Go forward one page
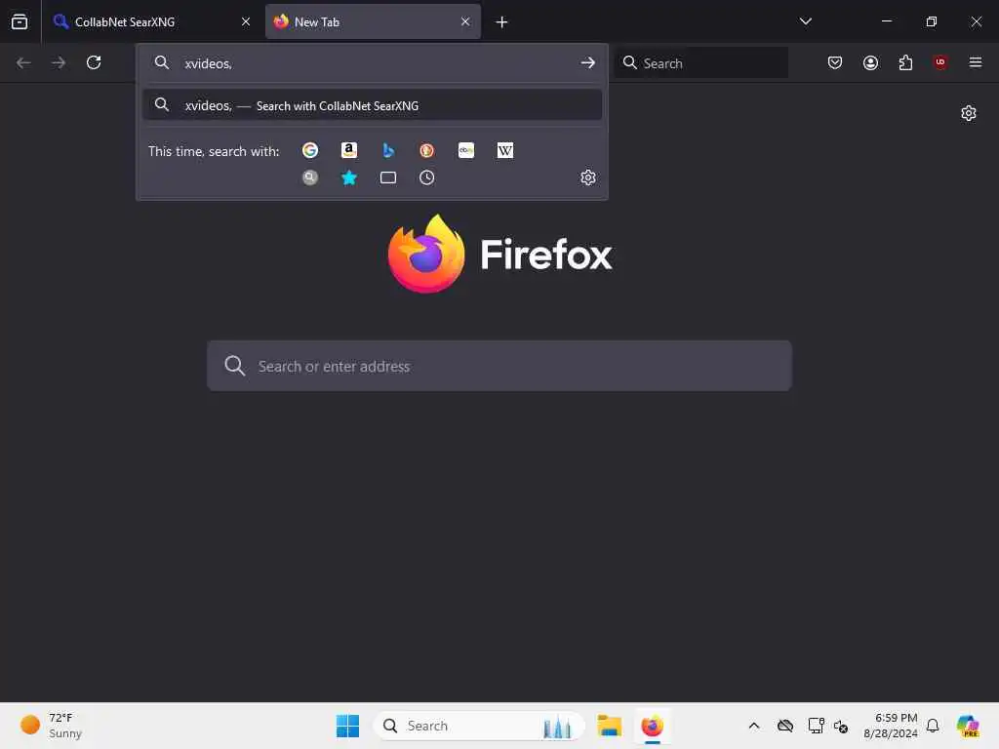The width and height of the screenshot is (999, 749). click(59, 62)
